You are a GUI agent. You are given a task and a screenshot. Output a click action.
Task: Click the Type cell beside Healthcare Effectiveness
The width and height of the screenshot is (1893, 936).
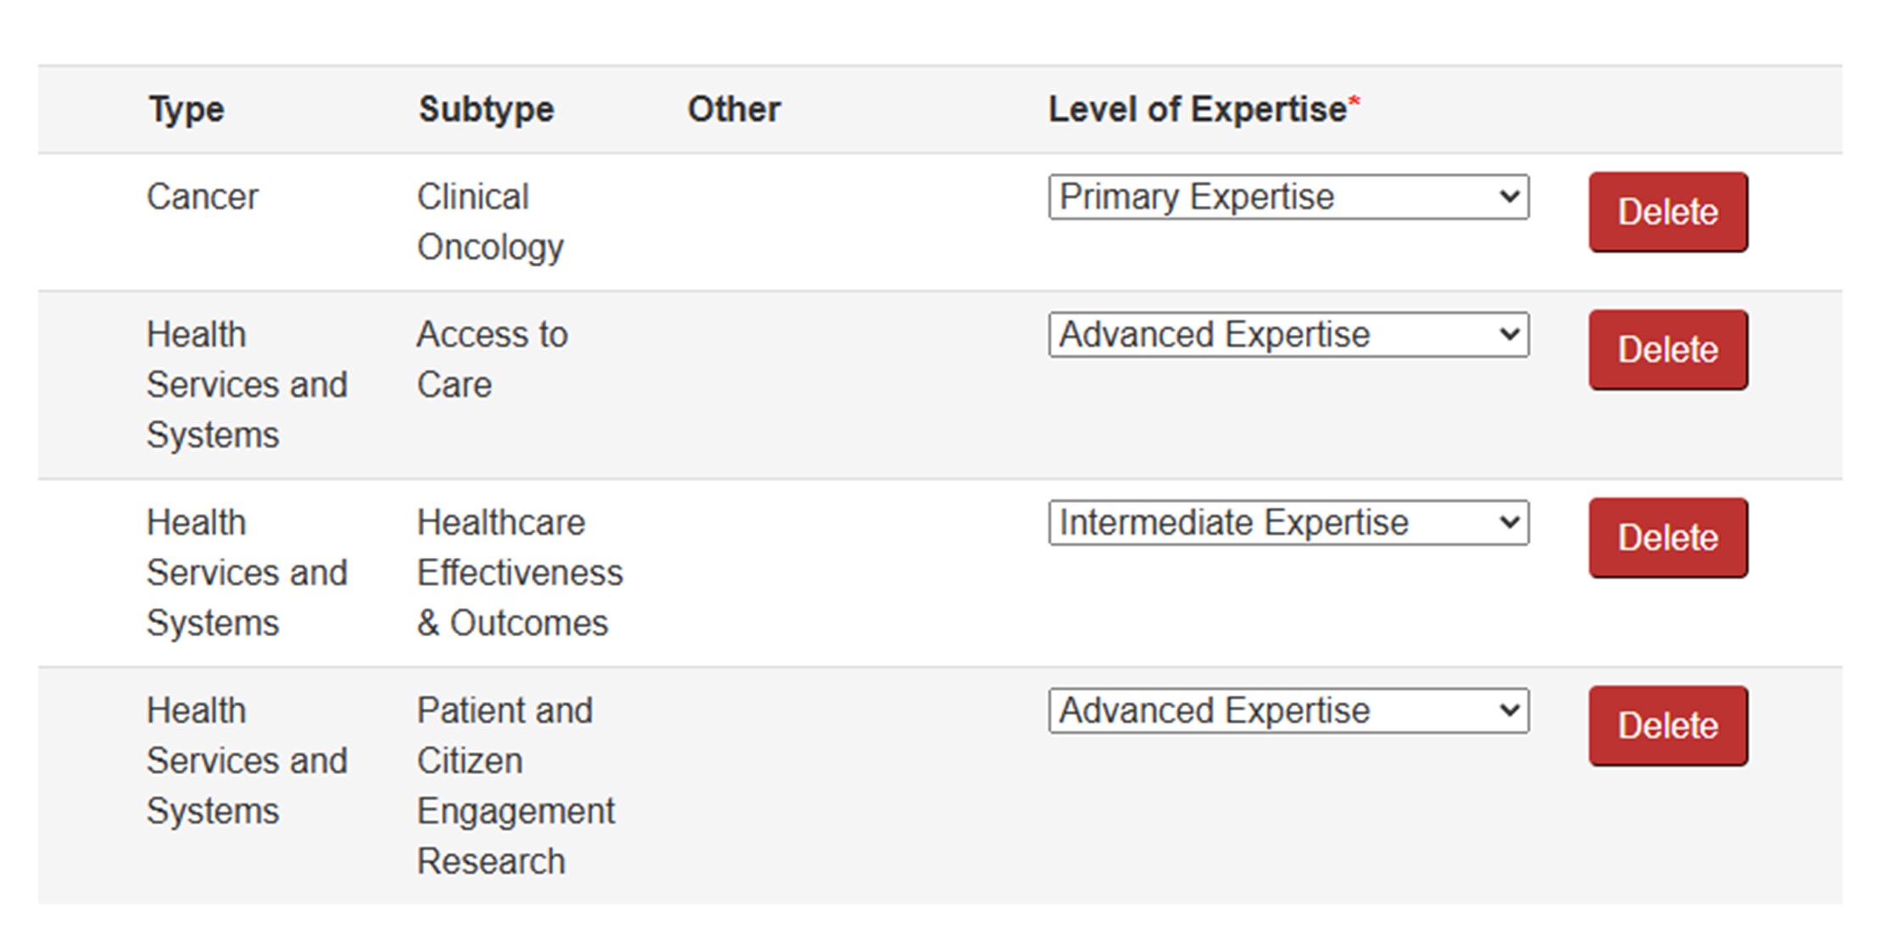[x=246, y=573]
